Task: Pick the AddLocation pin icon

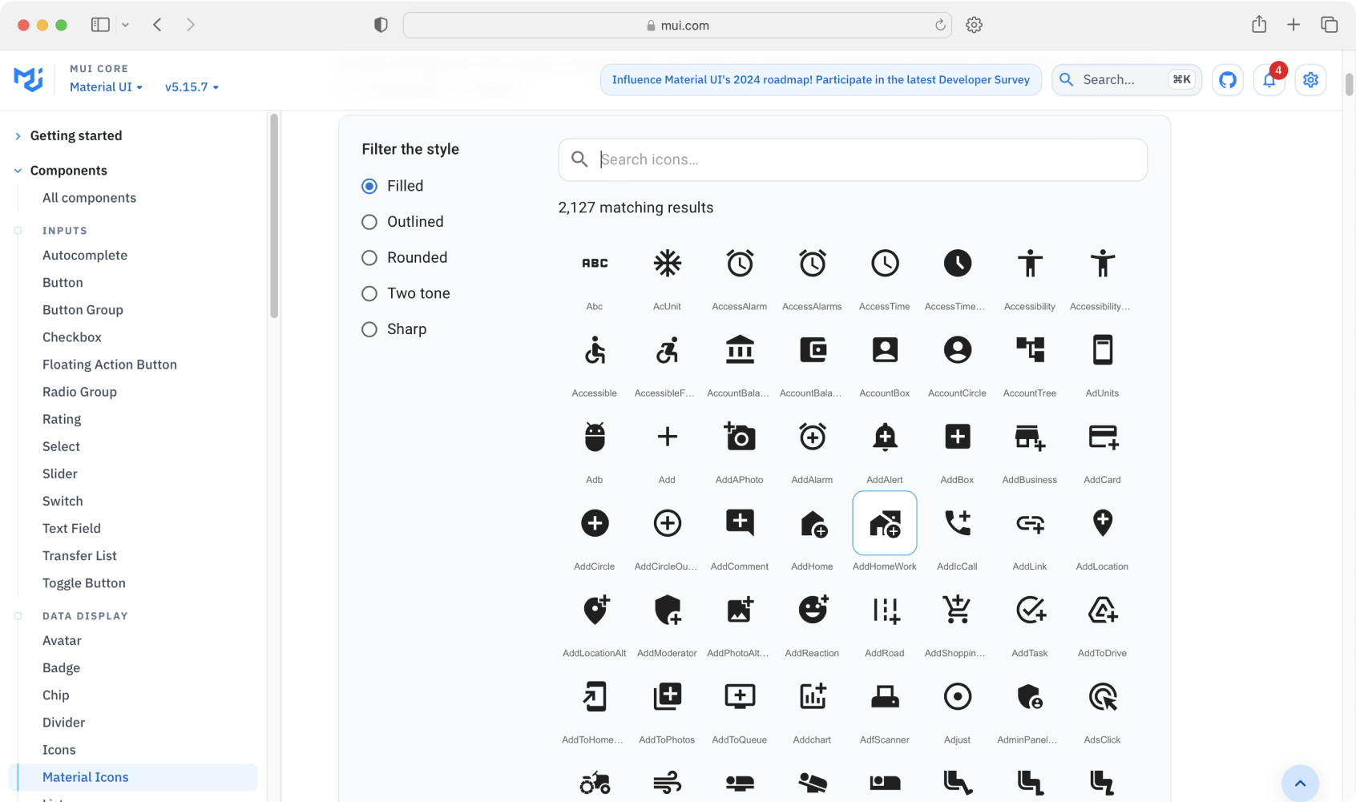Action: [x=1103, y=523]
